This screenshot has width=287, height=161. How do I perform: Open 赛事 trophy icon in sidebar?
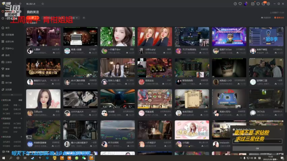pyautogui.click(x=3, y=69)
